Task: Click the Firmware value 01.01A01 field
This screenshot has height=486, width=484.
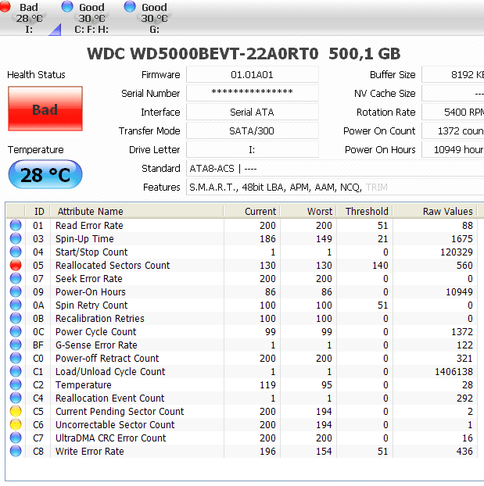Action: click(253, 75)
